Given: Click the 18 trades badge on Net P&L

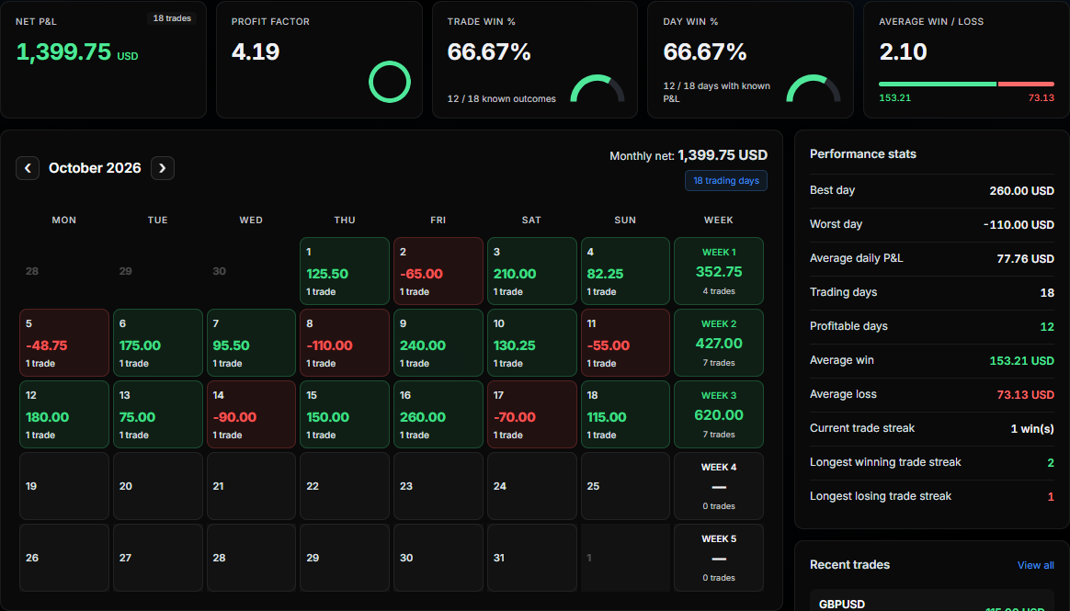Looking at the screenshot, I should (172, 18).
